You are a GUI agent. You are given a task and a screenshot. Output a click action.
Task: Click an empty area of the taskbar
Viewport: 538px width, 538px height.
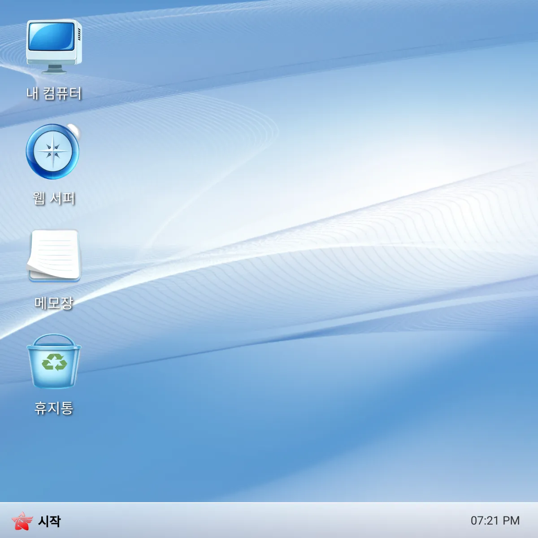coord(269,521)
